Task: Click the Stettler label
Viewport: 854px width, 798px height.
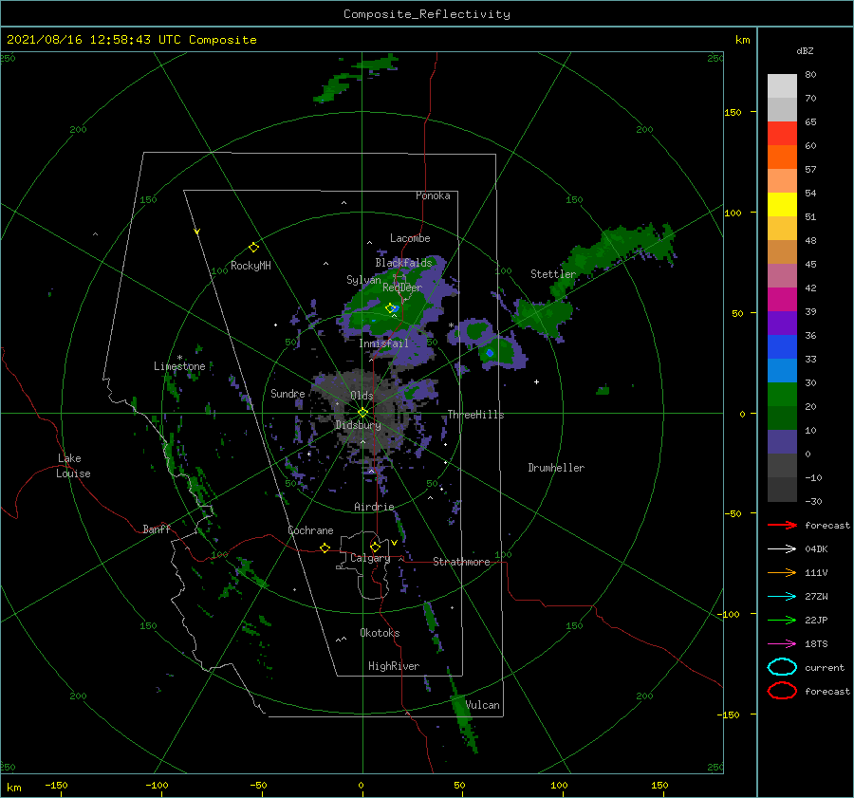Action: (553, 274)
